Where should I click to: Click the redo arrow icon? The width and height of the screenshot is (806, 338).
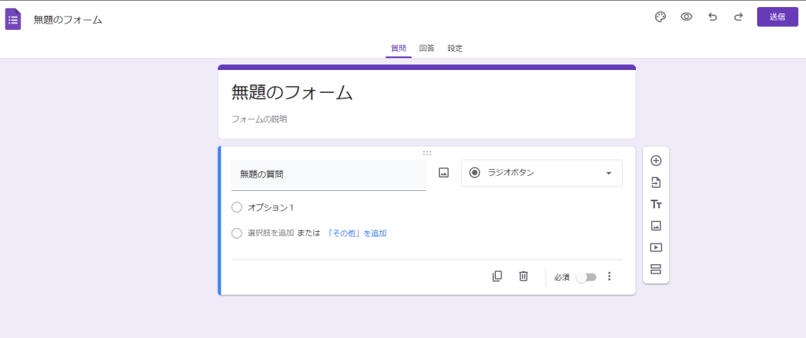(738, 17)
